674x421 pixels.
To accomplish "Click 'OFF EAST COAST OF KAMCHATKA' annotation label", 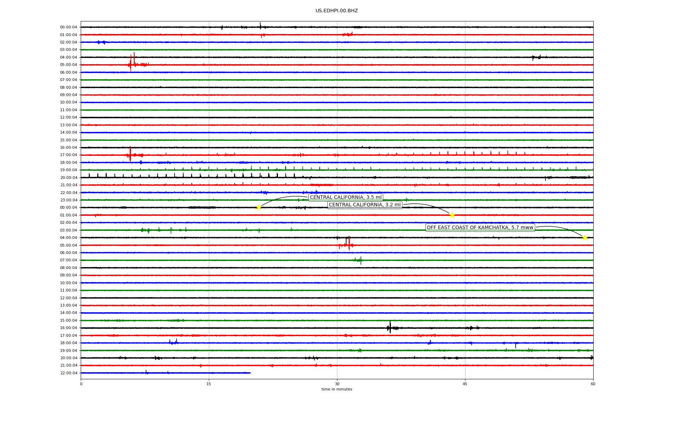I will (480, 228).
